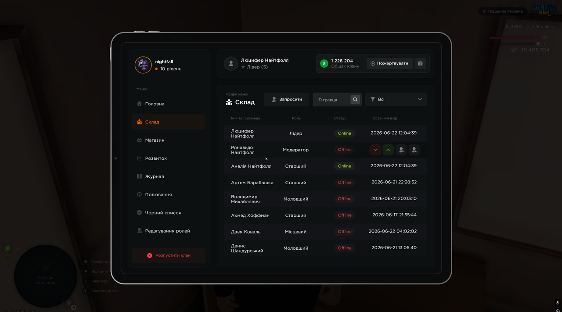Click the microphone icon in the screen corner

(x=558, y=302)
